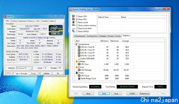The image size is (179, 104).
Task: Click the icon beside CPU #1 / Core #4
Action: [x=79, y=56]
